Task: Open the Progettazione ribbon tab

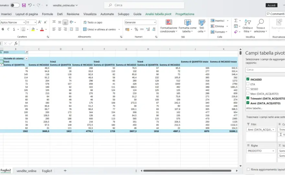Action: [x=185, y=14]
